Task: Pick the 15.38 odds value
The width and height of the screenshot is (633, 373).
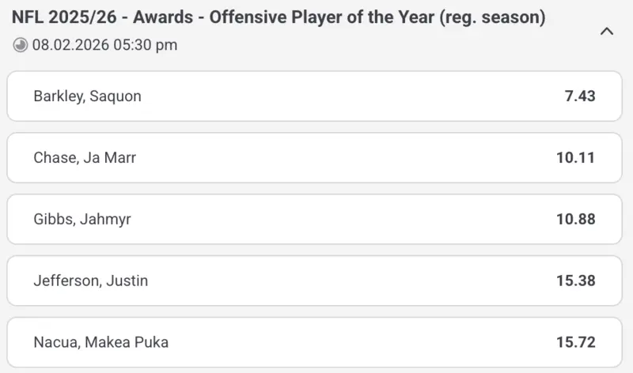Action: point(575,281)
